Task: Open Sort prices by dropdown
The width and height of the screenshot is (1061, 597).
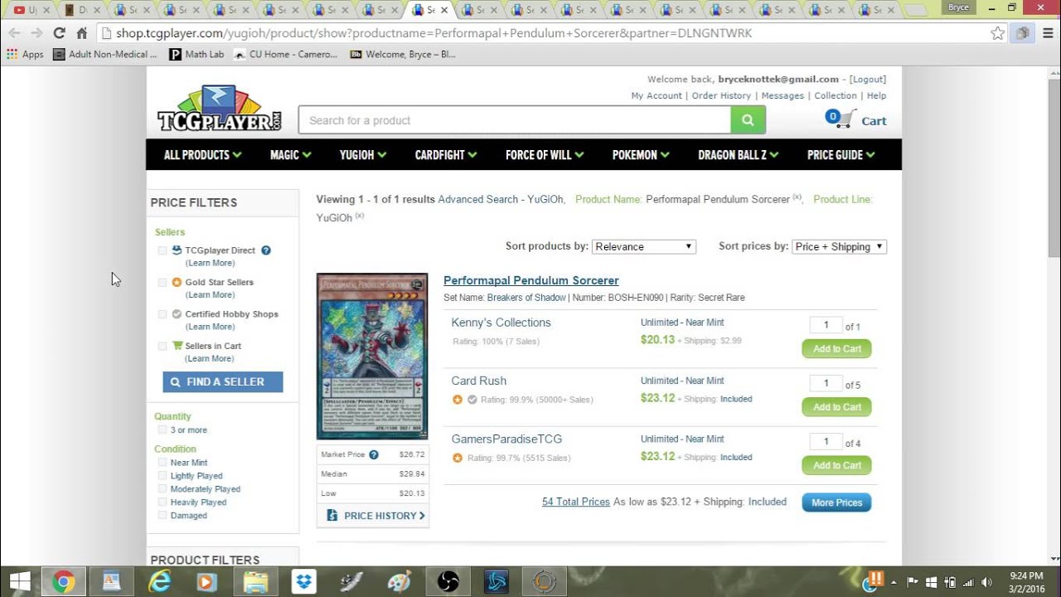Action: (840, 246)
